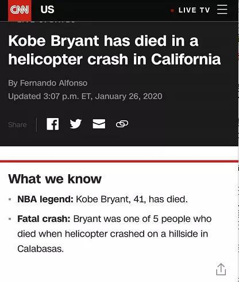Open the hamburger menu
Screen dimensions: 239x282
[222, 9]
